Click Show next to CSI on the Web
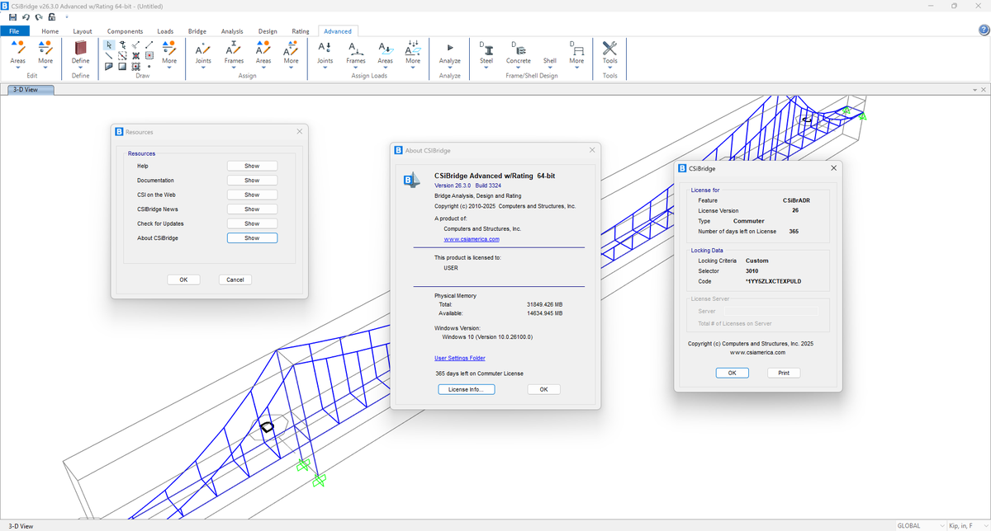The width and height of the screenshot is (991, 531). pos(252,195)
